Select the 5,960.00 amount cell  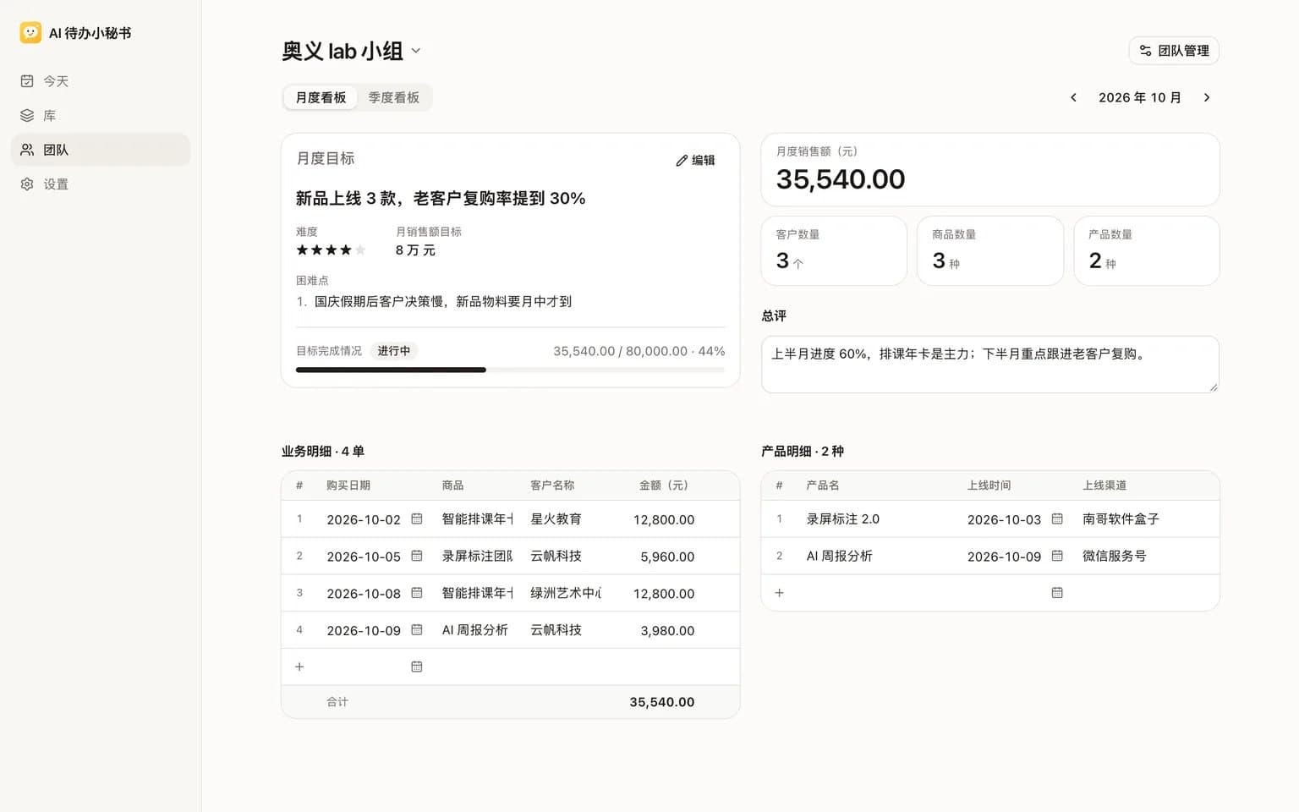tap(667, 557)
